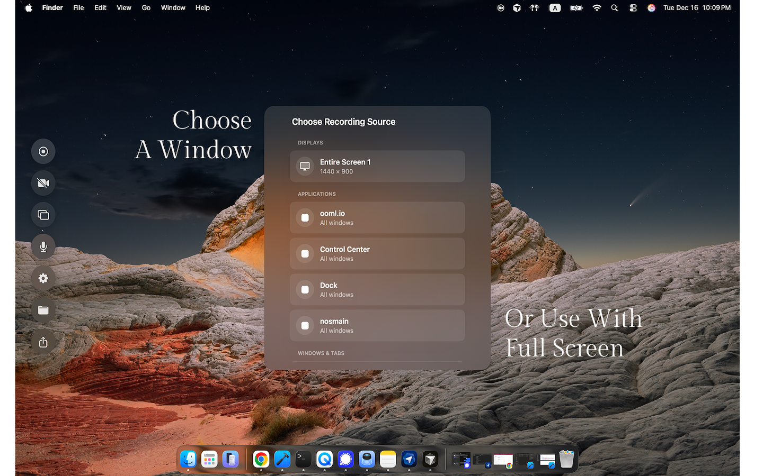Toggle the disabled camera icon
The image size is (763, 476).
coord(43,184)
